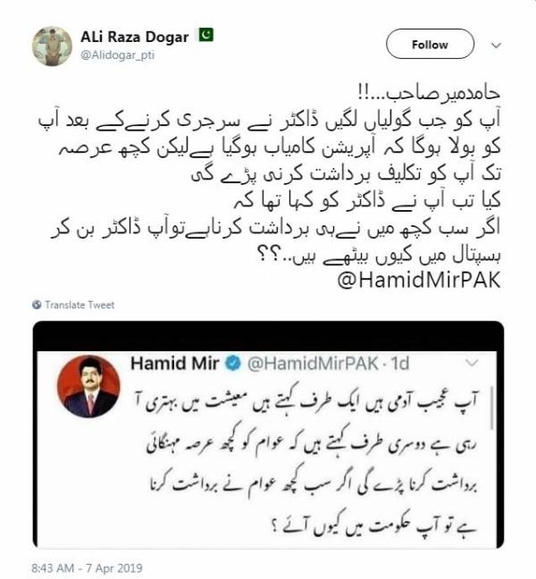Click the scrollbar inside embedded tweet image

(491, 407)
